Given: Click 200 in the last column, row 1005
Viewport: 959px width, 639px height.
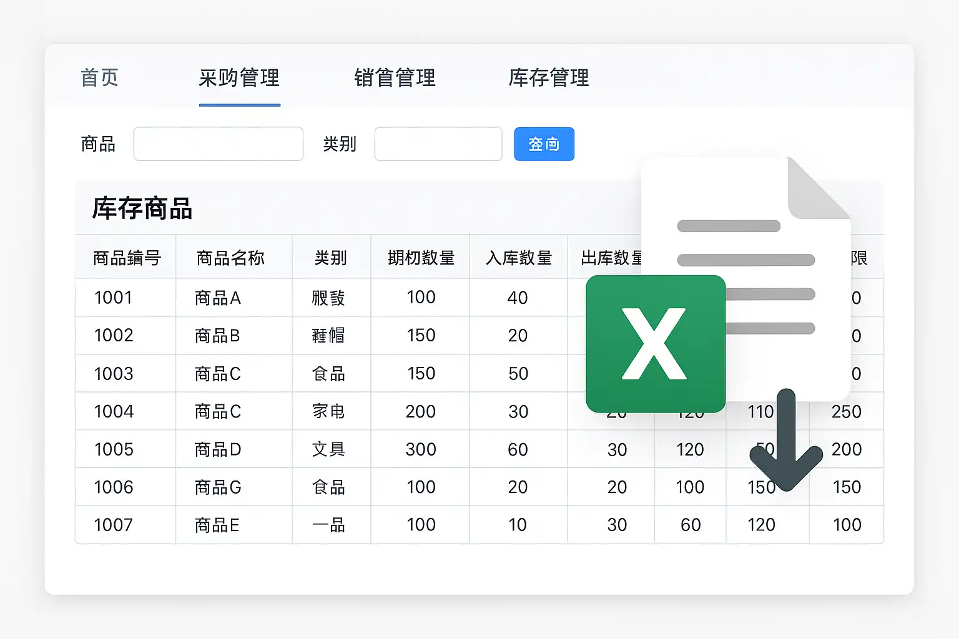Looking at the screenshot, I should pos(847,449).
